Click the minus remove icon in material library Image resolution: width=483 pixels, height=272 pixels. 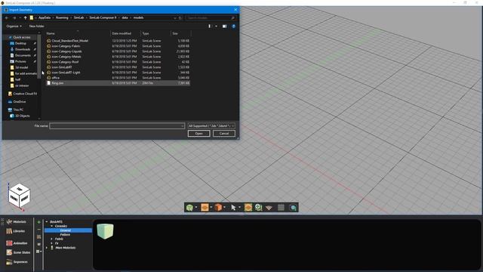tap(38, 230)
